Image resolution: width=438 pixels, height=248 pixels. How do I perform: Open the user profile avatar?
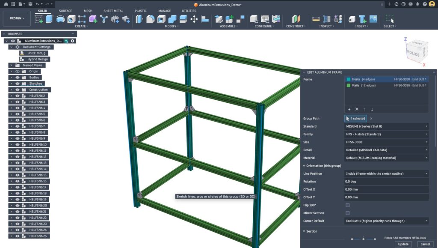tap(432, 4)
